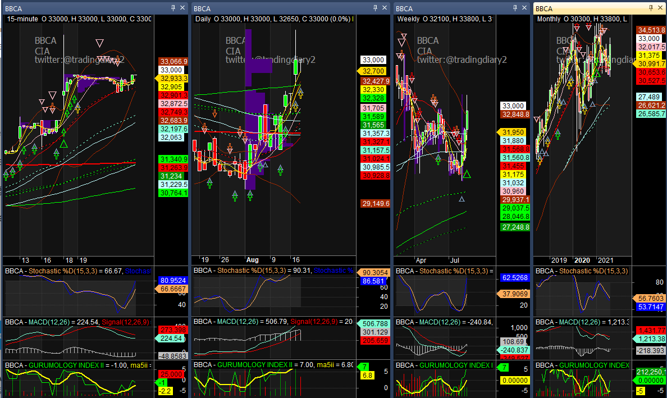Select the 32,933.3 last-price marker
This screenshot has width=667, height=398.
[x=171, y=78]
